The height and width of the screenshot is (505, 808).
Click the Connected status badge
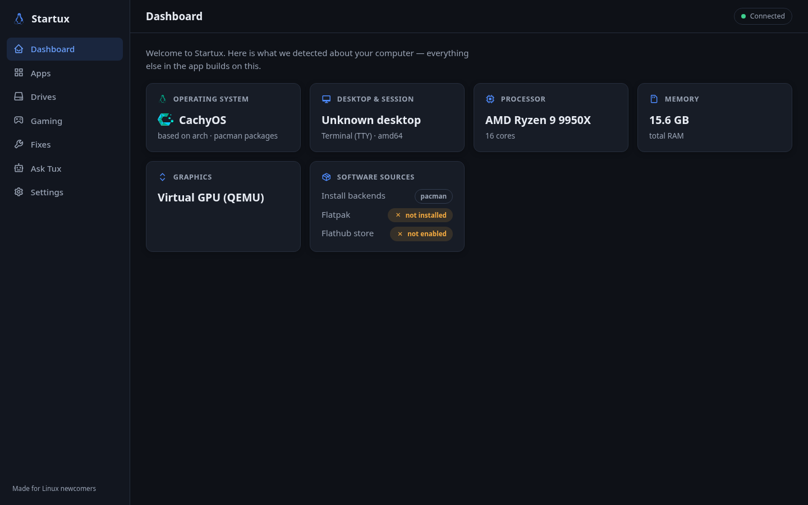[763, 16]
